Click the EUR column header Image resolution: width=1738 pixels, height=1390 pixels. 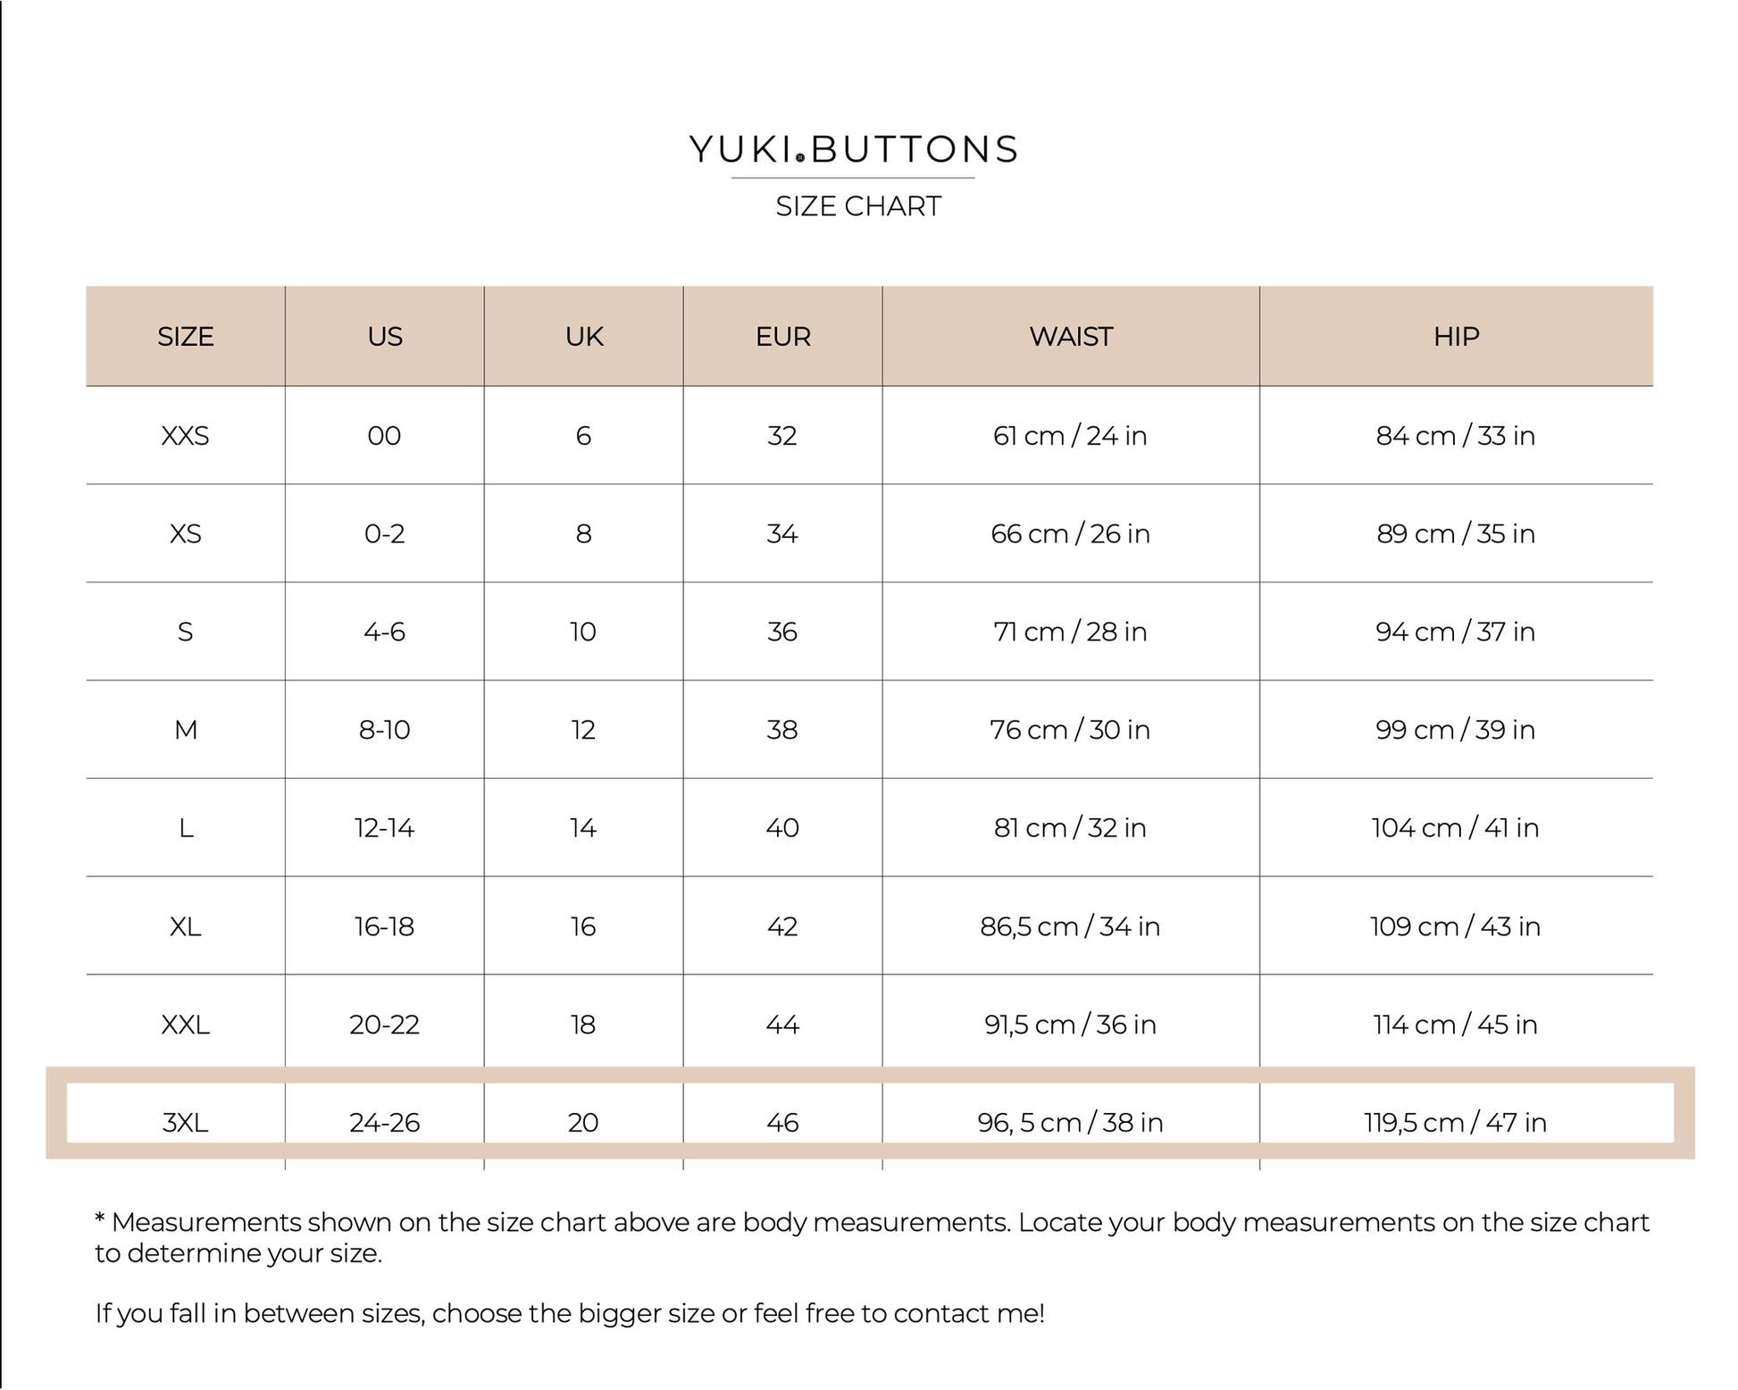click(x=783, y=337)
